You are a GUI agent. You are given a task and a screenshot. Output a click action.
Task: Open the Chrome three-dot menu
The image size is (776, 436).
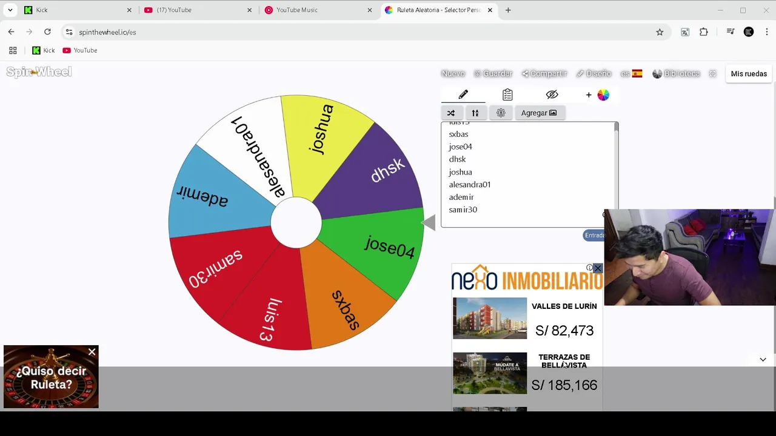coord(767,32)
